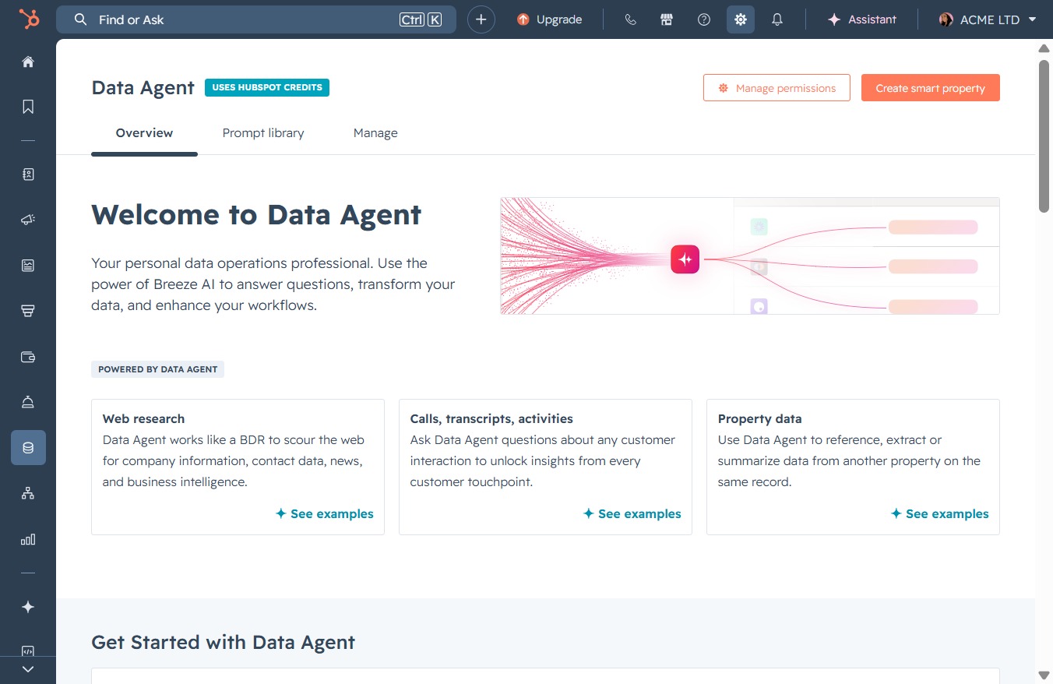Open the Breeze Assistant
The width and height of the screenshot is (1053, 684).
862,19
